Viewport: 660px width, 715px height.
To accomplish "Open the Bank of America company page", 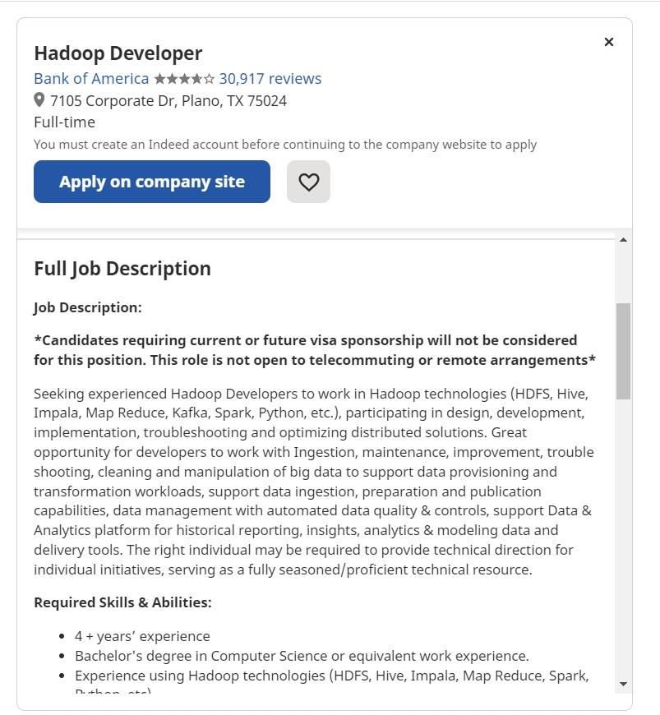I will coord(90,78).
